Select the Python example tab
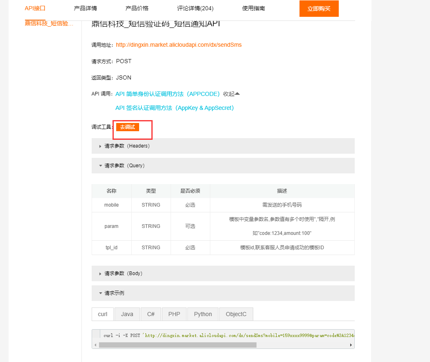This screenshot has width=430, height=362. pyautogui.click(x=203, y=314)
